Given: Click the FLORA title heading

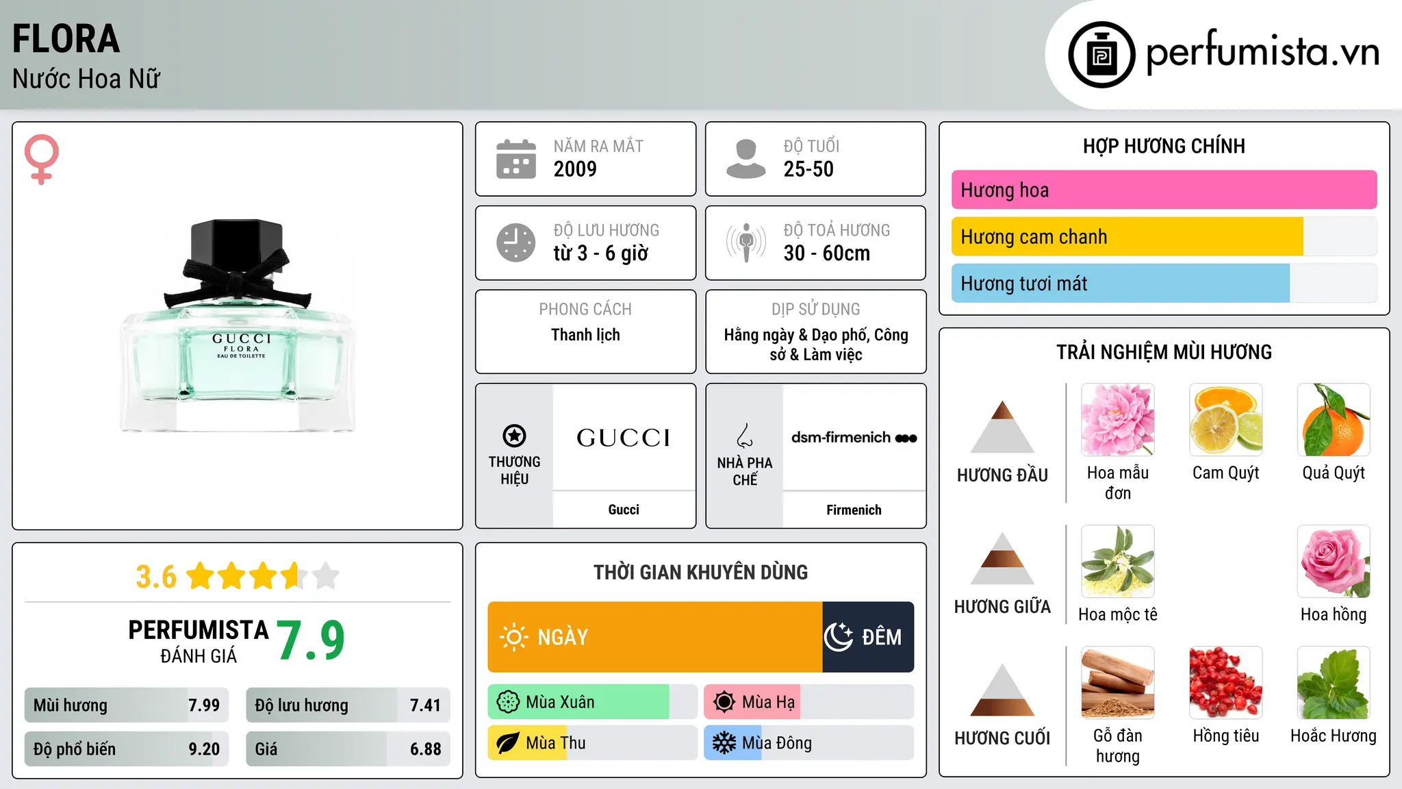Looking at the screenshot, I should click(66, 39).
